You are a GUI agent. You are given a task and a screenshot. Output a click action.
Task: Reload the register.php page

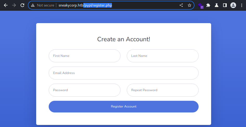click(22, 5)
